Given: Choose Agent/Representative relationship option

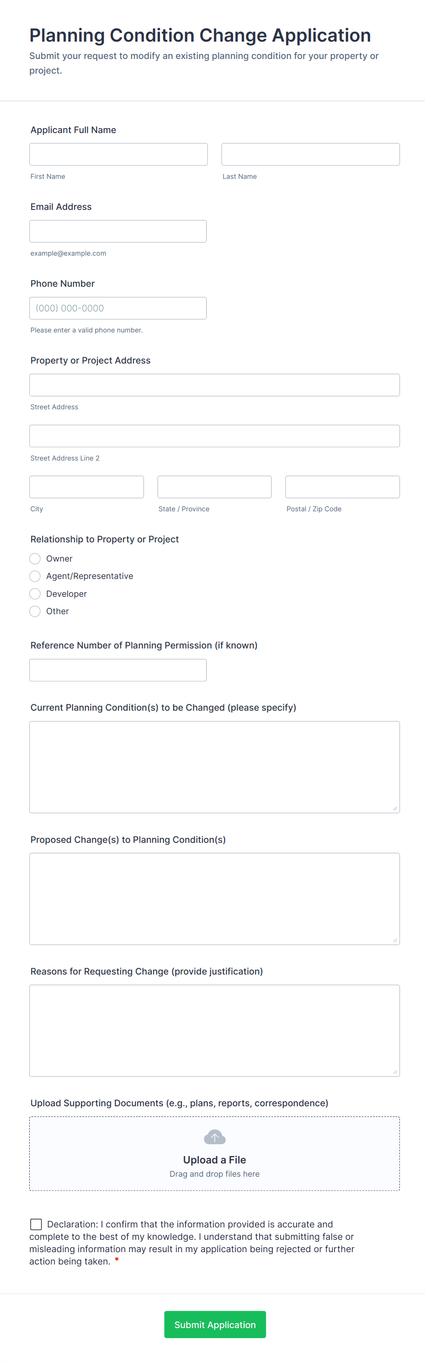Looking at the screenshot, I should [35, 576].
